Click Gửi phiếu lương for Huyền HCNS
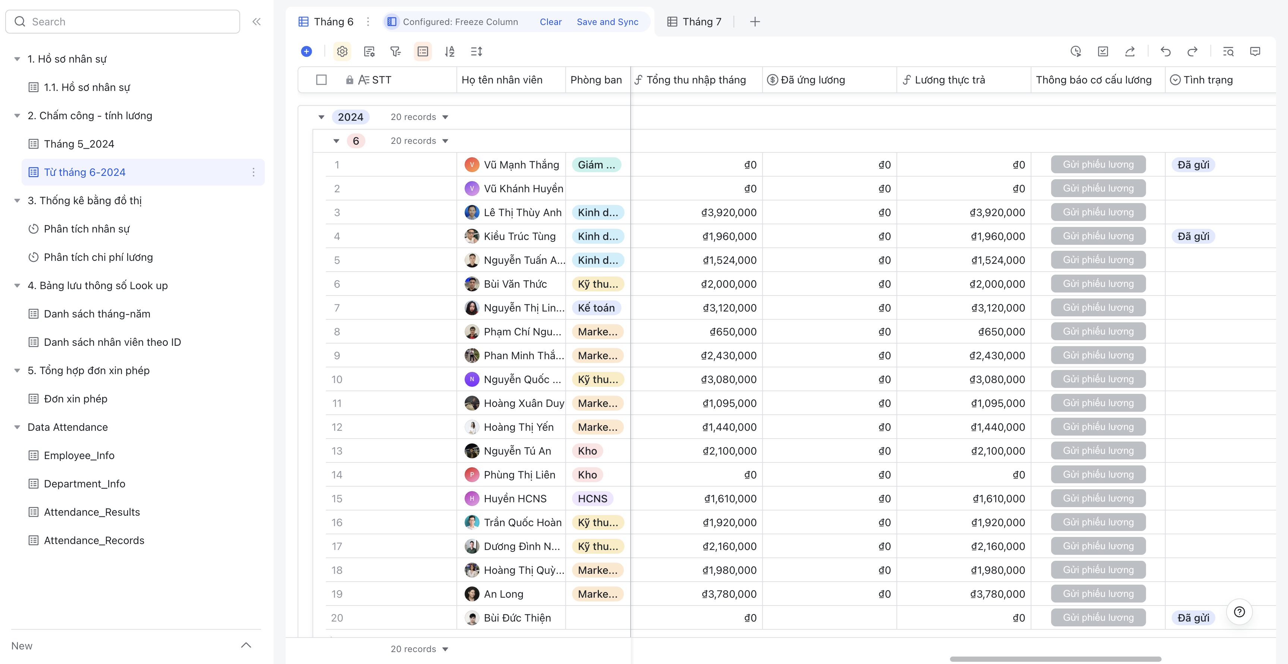The width and height of the screenshot is (1288, 664). click(1098, 498)
